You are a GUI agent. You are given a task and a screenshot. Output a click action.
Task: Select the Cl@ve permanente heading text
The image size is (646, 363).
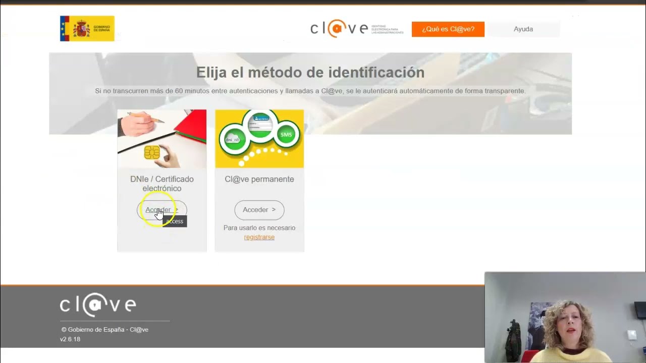[x=259, y=179]
